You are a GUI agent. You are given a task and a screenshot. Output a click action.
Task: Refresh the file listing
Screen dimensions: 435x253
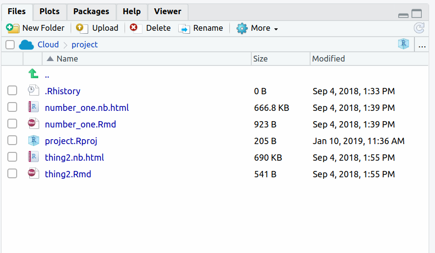click(x=419, y=28)
